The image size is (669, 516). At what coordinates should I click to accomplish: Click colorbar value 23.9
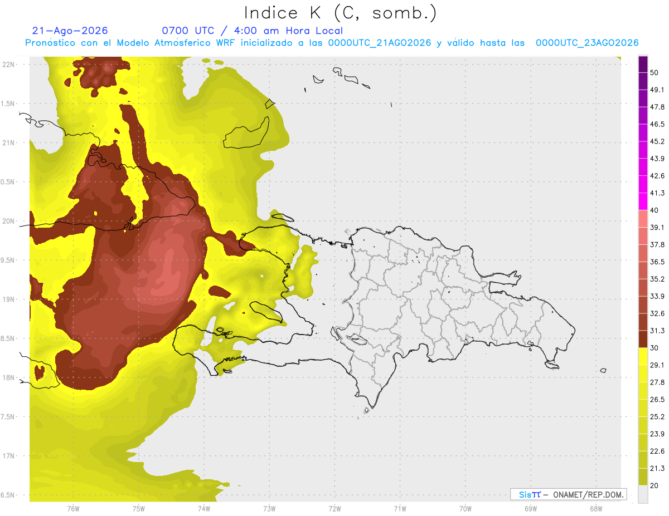coord(657,434)
